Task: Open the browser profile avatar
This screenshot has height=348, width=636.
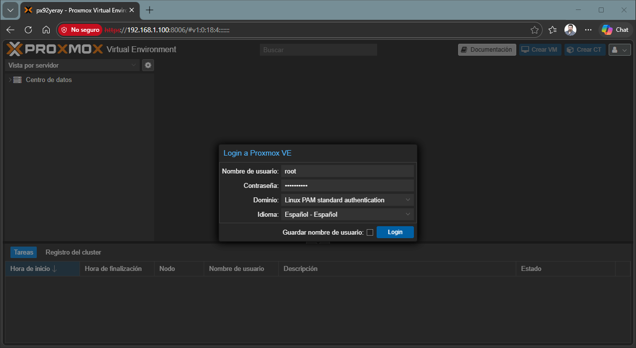Action: [570, 30]
